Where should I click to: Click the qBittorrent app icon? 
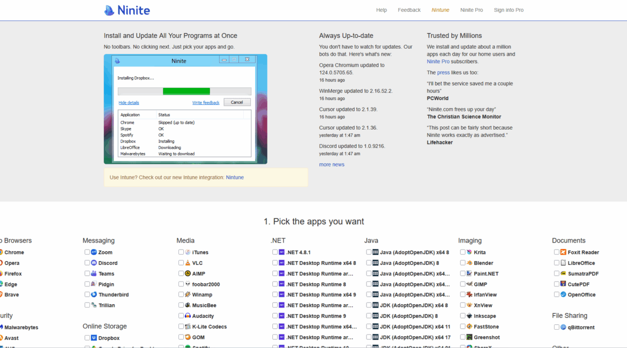point(563,327)
